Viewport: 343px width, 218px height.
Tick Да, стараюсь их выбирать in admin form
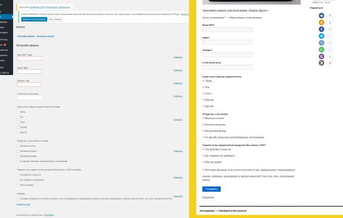pos(18,180)
